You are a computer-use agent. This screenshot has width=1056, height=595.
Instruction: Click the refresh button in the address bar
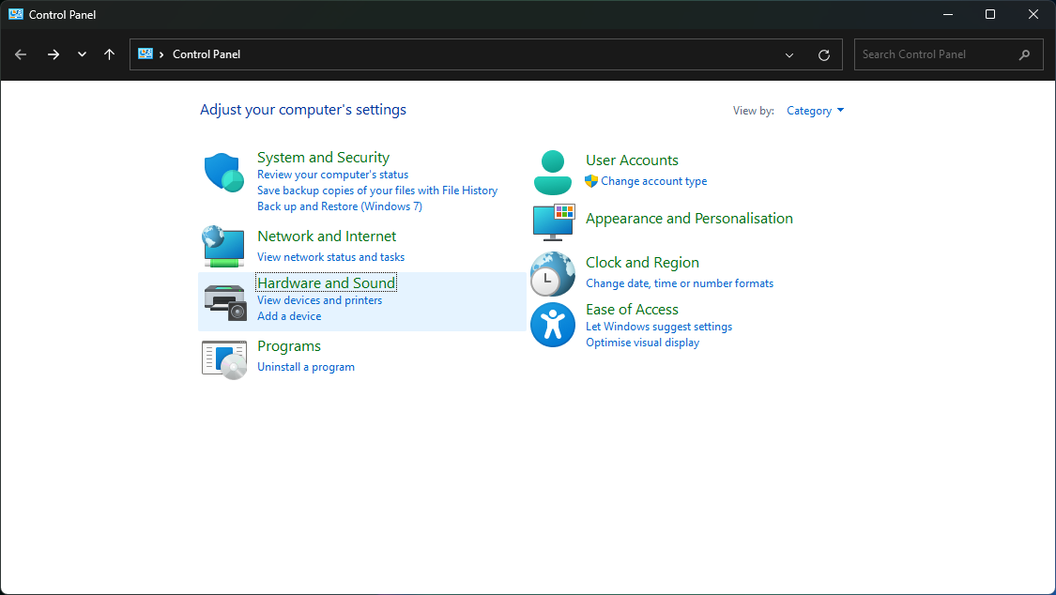(824, 54)
